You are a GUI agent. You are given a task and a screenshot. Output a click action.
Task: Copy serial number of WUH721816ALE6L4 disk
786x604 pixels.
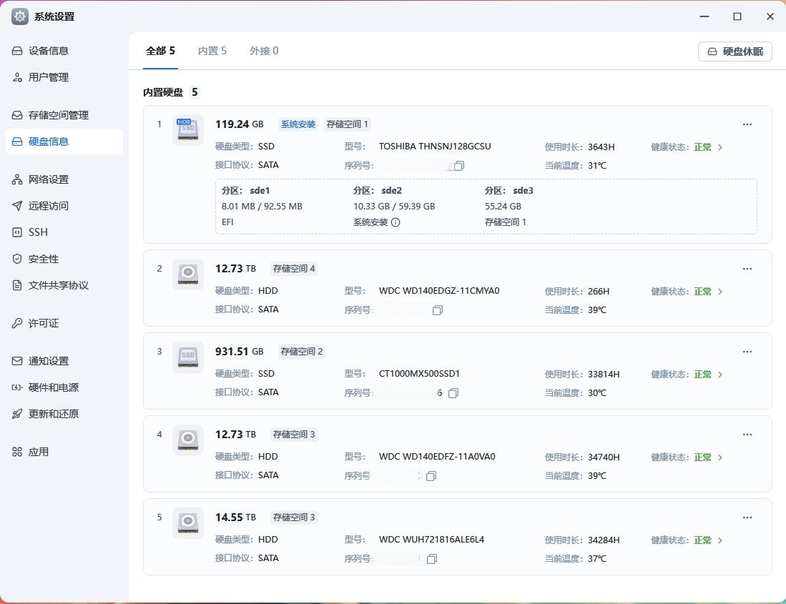431,559
